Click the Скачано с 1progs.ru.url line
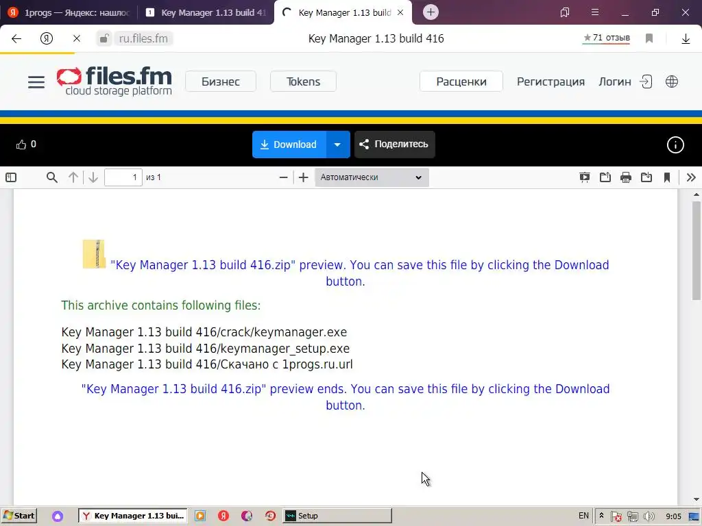Screen dimensions: 702x526 pos(207,364)
